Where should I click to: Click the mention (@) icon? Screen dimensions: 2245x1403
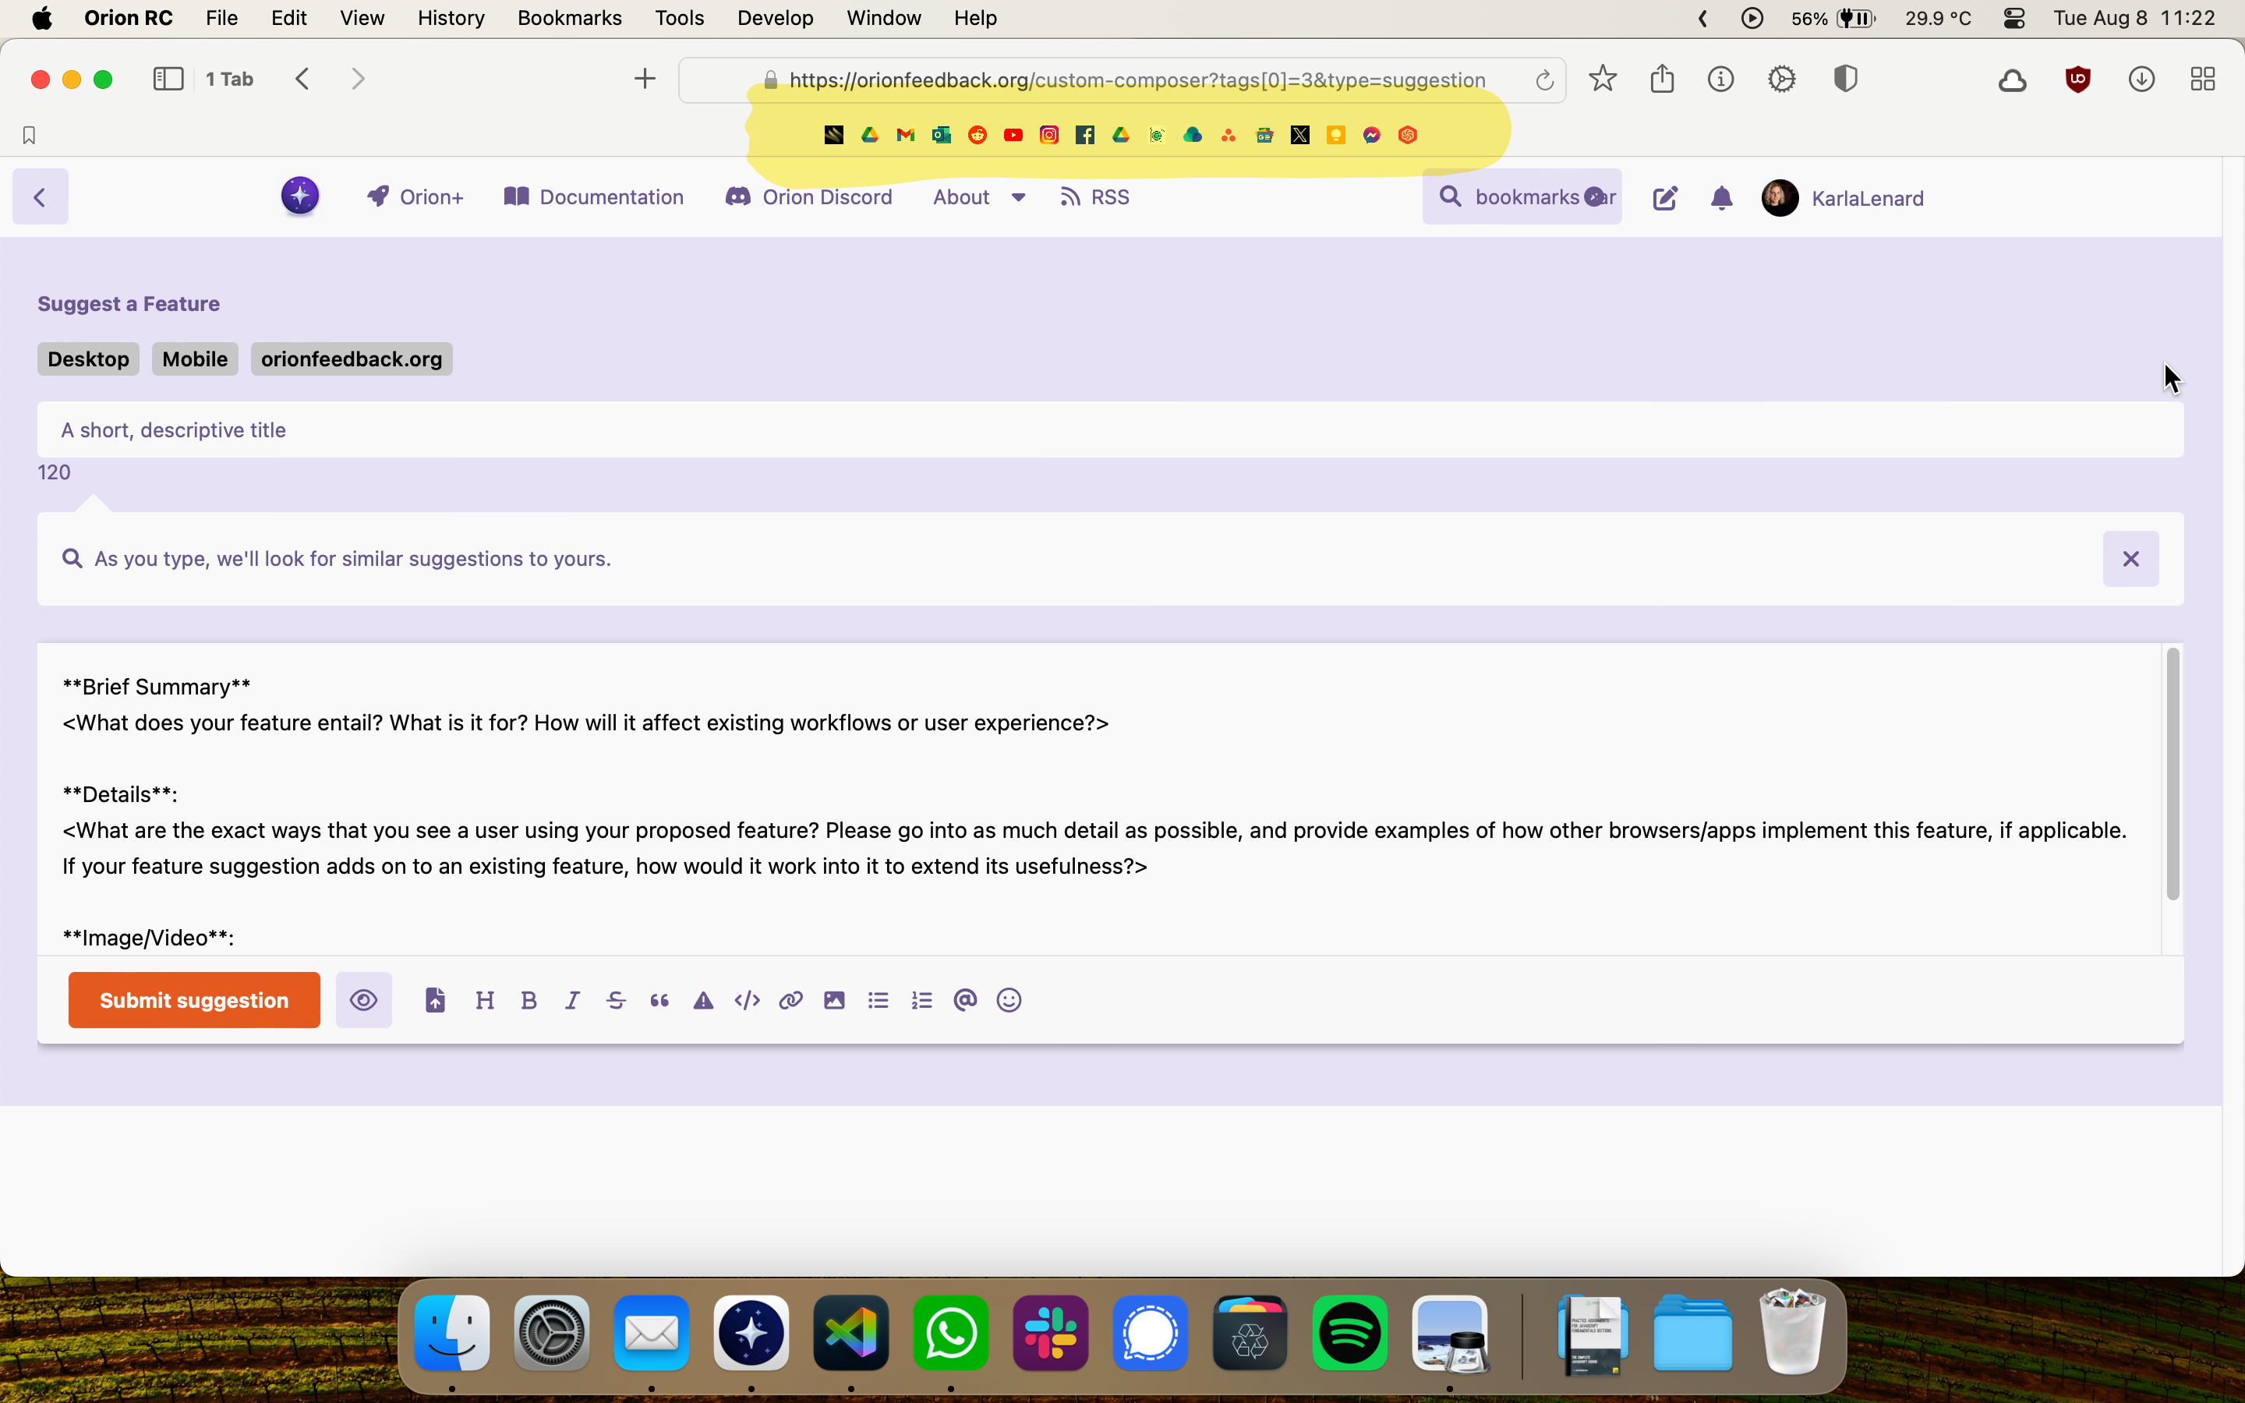coord(965,1000)
